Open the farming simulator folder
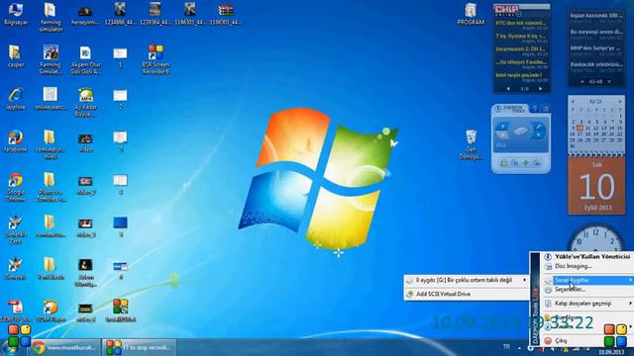The width and height of the screenshot is (634, 356). [x=51, y=17]
